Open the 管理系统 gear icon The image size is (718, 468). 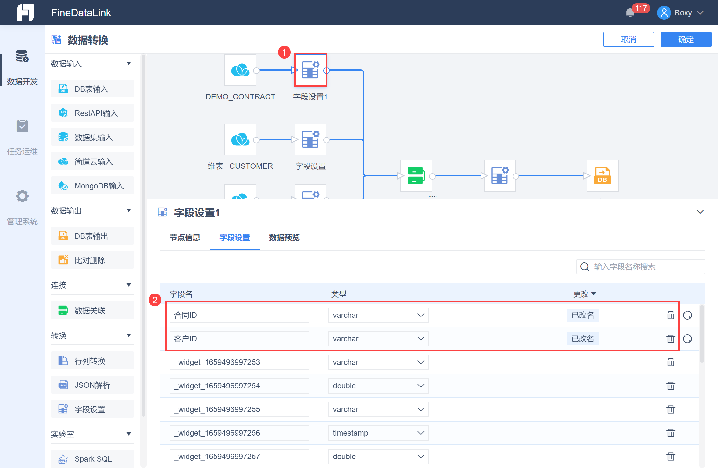[22, 196]
